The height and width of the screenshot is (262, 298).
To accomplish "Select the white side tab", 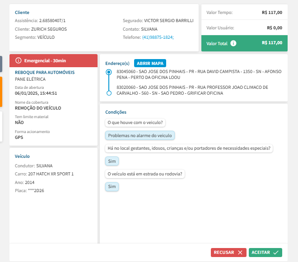I will coord(1,126).
